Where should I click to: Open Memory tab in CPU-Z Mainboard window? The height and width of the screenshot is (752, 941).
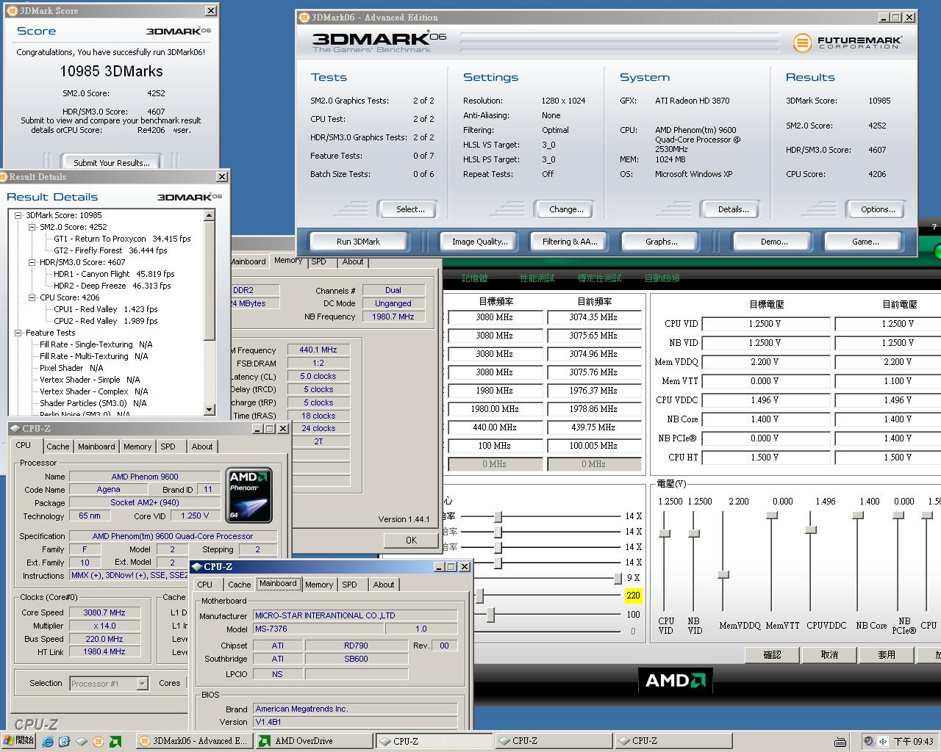pyautogui.click(x=319, y=585)
